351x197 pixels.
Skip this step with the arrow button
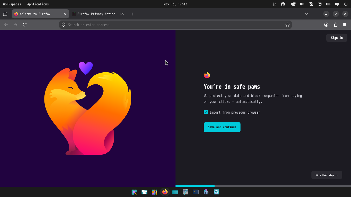pyautogui.click(x=327, y=175)
